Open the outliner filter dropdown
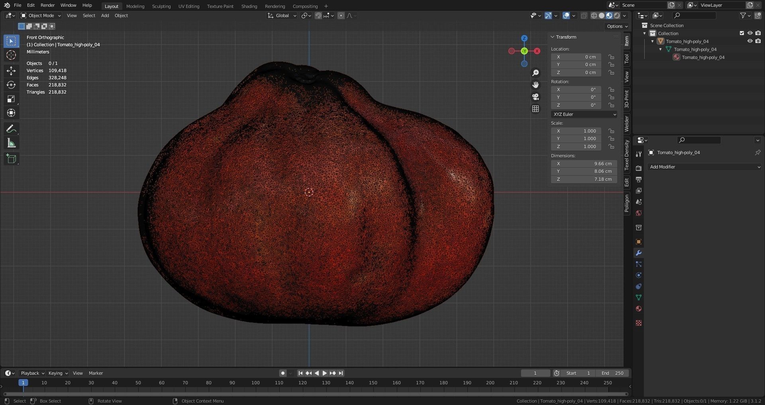This screenshot has height=405, width=765. click(745, 16)
